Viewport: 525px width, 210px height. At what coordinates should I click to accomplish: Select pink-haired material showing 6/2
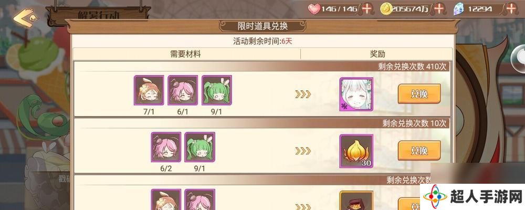point(166,147)
